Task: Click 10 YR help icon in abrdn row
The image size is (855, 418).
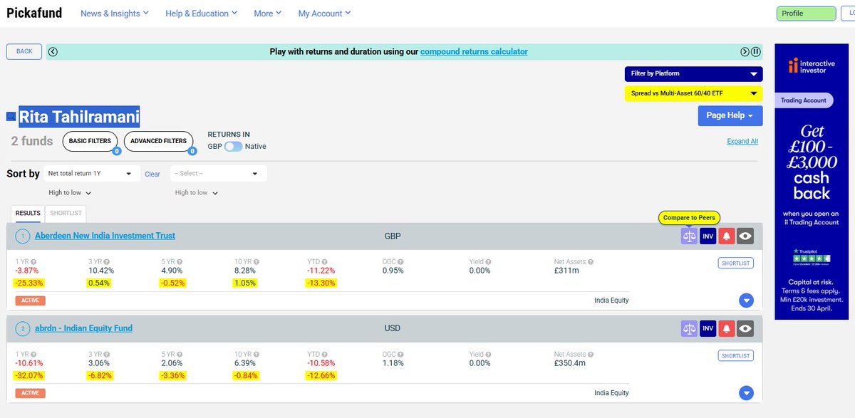Action: tap(257, 354)
